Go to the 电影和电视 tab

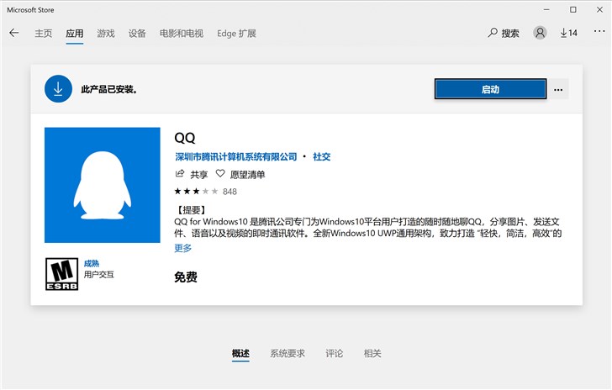pyautogui.click(x=182, y=34)
